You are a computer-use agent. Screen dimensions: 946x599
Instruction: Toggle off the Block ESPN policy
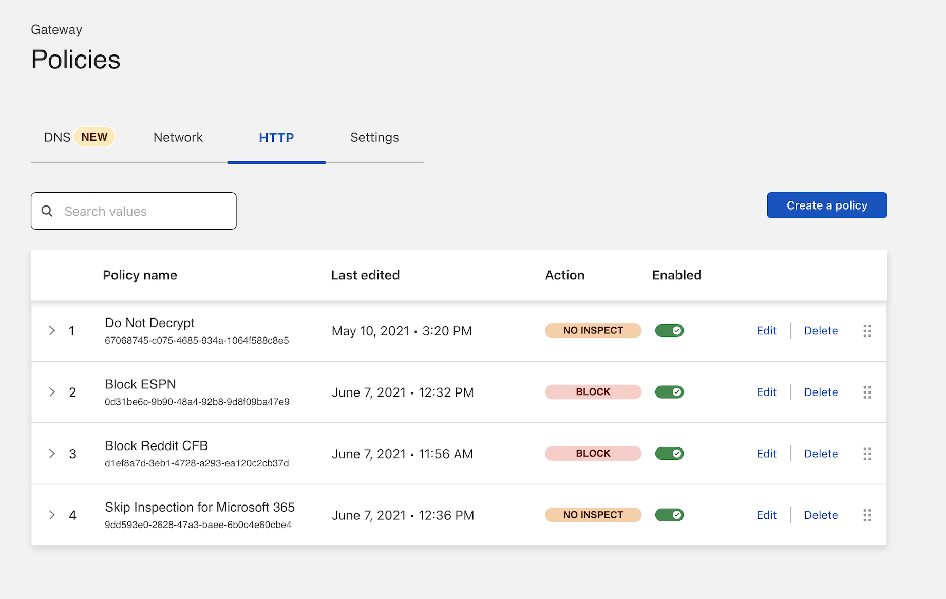(669, 392)
